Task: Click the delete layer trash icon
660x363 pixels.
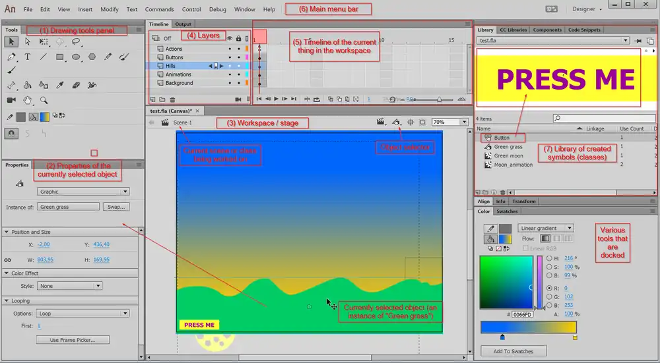Action: click(x=172, y=99)
